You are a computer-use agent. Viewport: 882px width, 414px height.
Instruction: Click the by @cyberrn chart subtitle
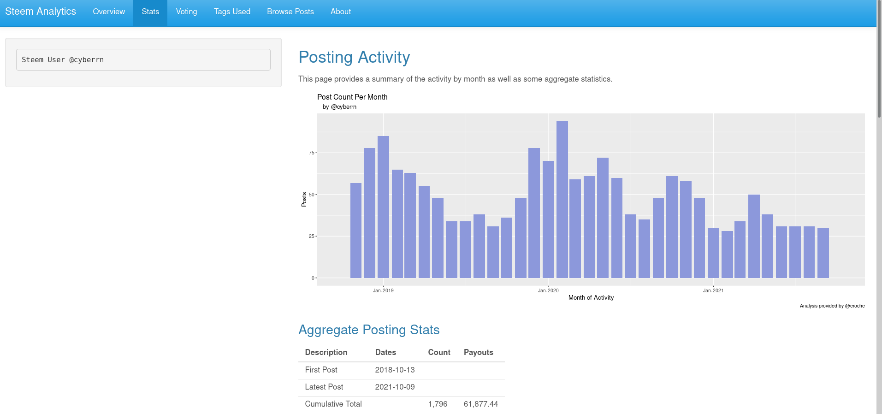339,107
